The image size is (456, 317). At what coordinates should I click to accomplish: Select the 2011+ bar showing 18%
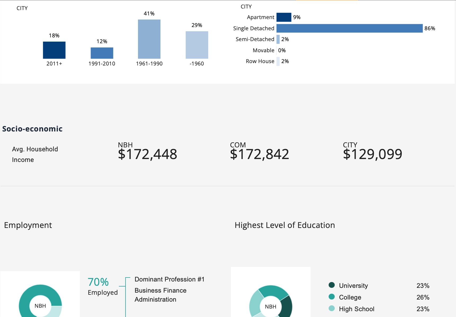point(54,50)
